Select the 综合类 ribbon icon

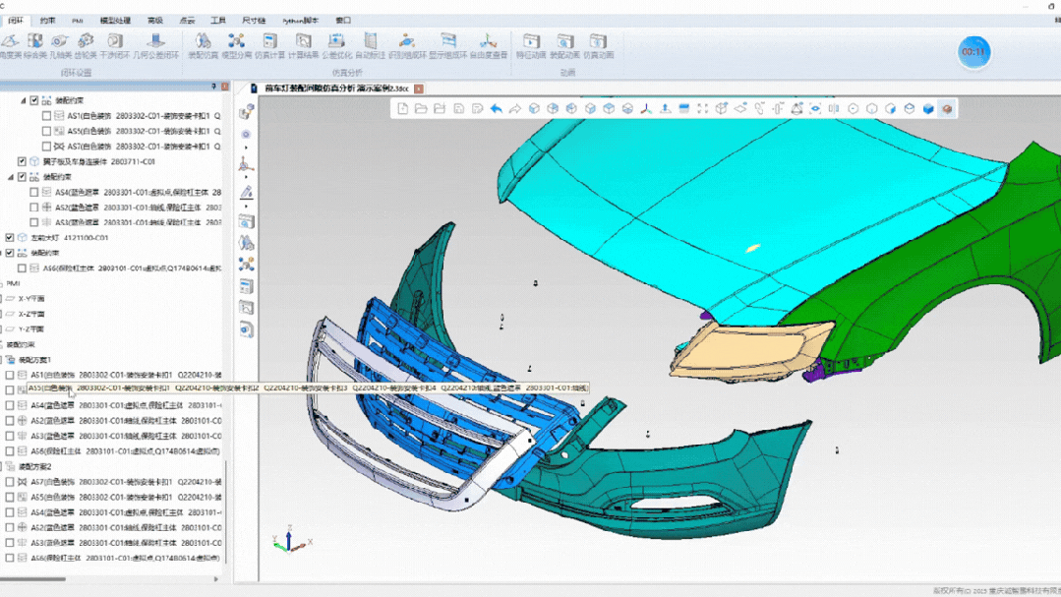pos(35,45)
